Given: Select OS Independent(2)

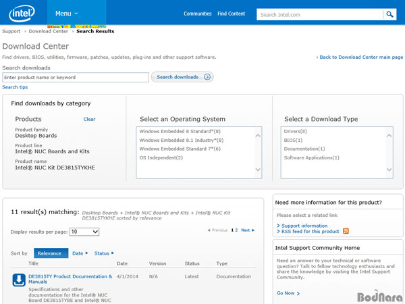Looking at the screenshot, I should pos(161,157).
